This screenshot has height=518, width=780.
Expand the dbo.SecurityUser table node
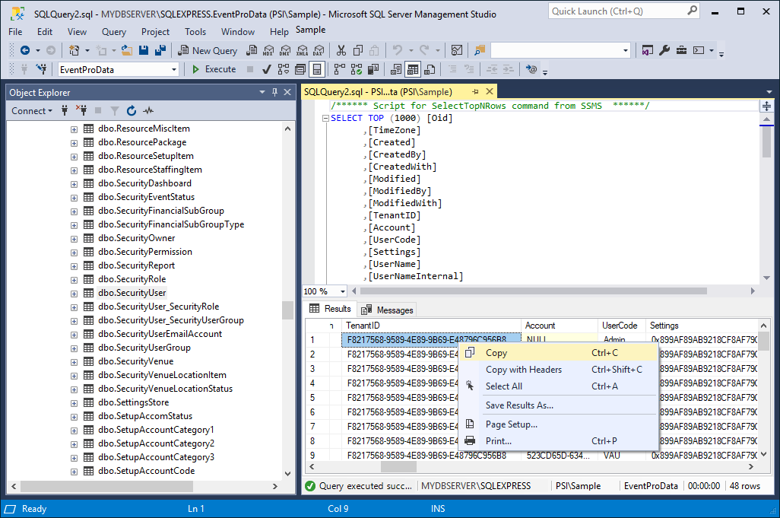[74, 294]
